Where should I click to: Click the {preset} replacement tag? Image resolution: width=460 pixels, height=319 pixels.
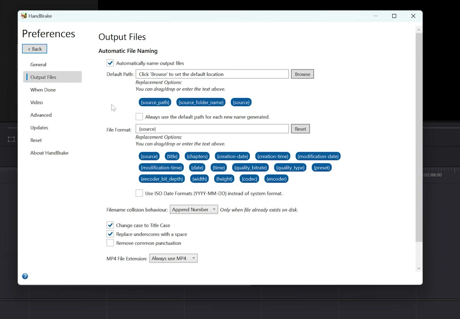coord(322,167)
